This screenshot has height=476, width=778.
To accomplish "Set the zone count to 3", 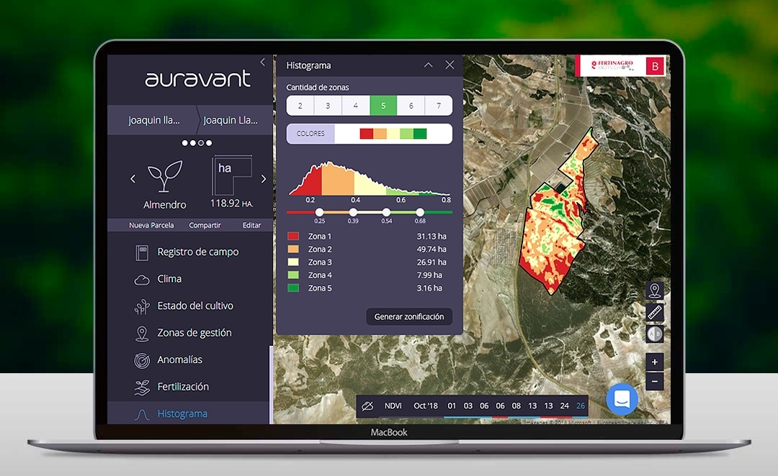I will (x=328, y=106).
